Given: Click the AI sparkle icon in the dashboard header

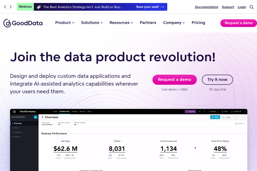Looking at the screenshot, I should (x=200, y=111).
